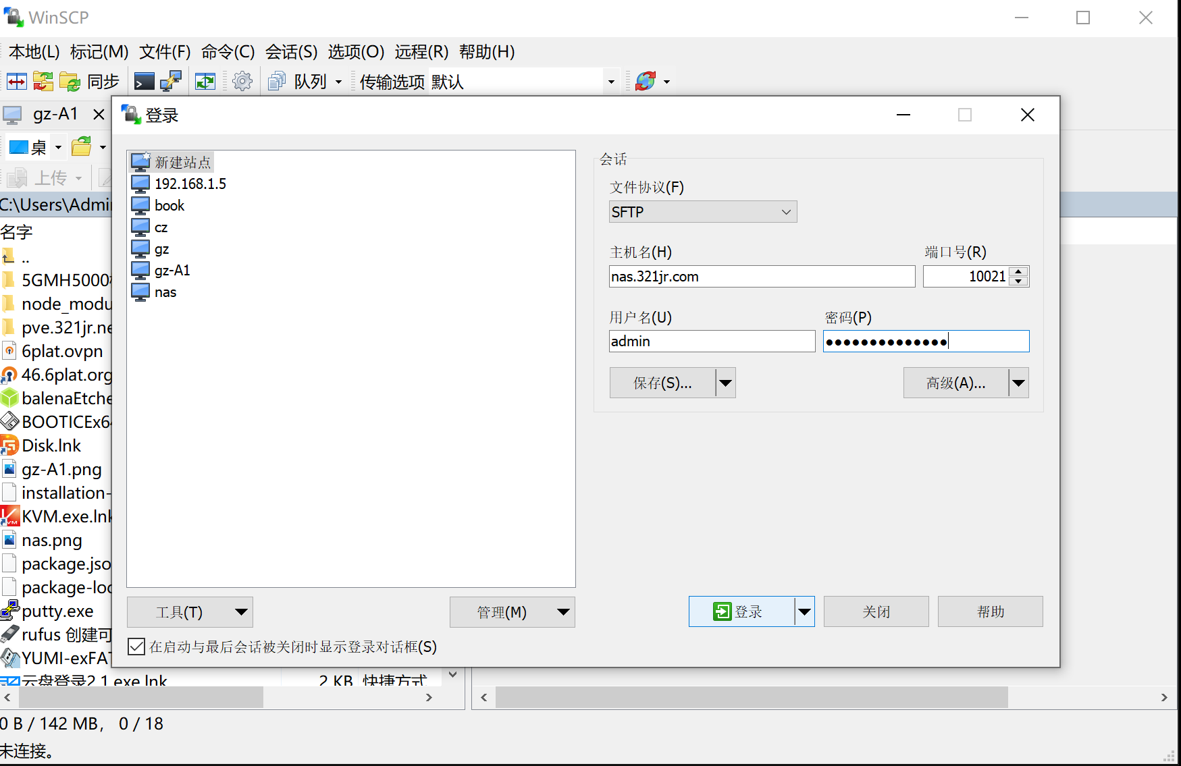The image size is (1181, 766).
Task: Expand the 队列 queue dropdown arrow
Action: pyautogui.click(x=338, y=82)
